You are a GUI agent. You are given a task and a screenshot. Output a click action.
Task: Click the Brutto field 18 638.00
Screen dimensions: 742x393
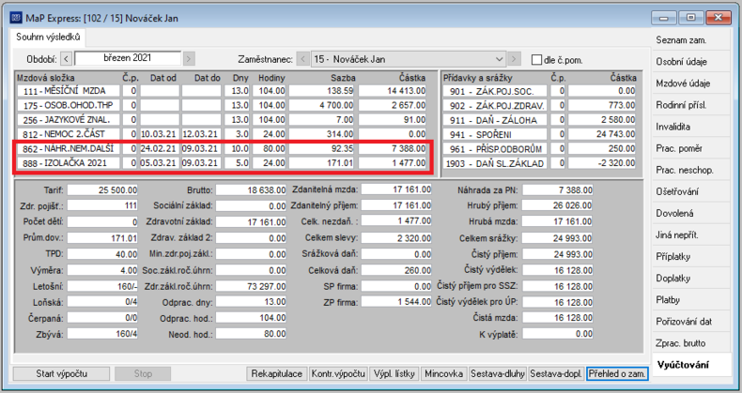(251, 189)
